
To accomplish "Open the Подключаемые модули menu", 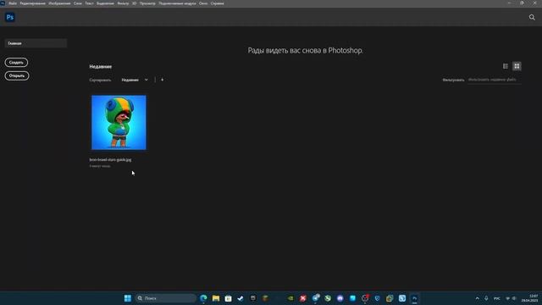I will pos(177,3).
